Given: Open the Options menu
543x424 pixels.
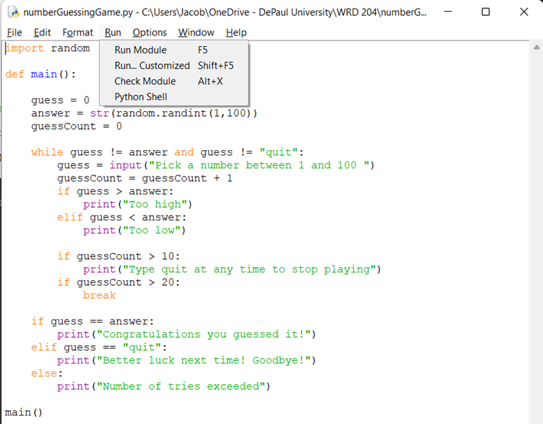Looking at the screenshot, I should pyautogui.click(x=150, y=33).
